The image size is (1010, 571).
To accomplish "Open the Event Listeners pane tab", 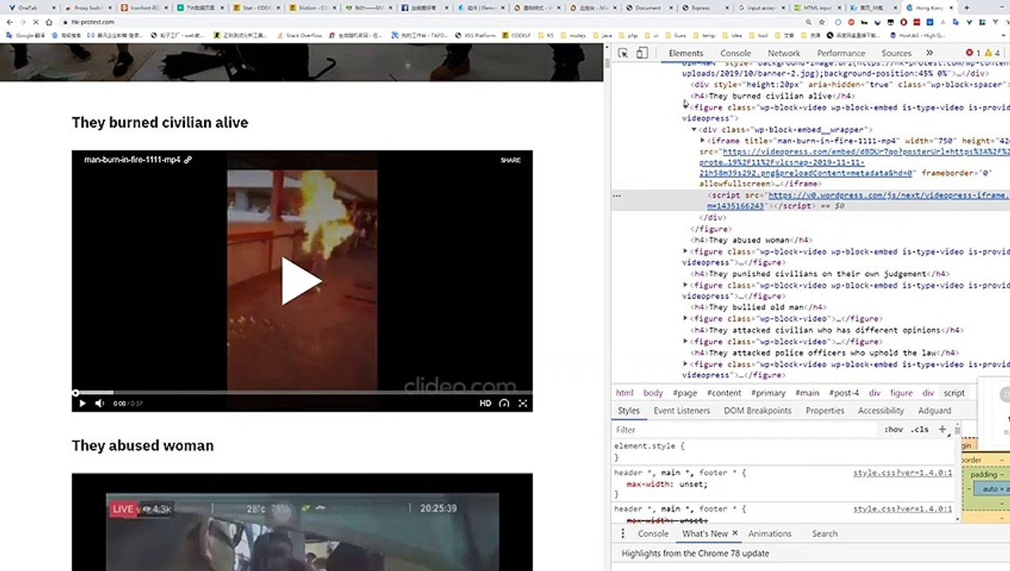I will coord(682,411).
